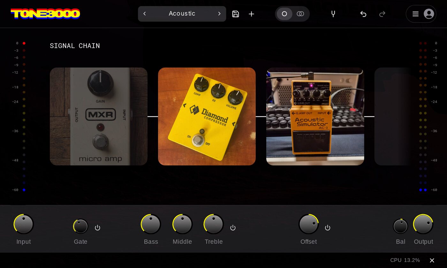Viewport: 447px width, 268px height.
Task: Select the partially visible fourth chain slot
Action: click(x=393, y=116)
